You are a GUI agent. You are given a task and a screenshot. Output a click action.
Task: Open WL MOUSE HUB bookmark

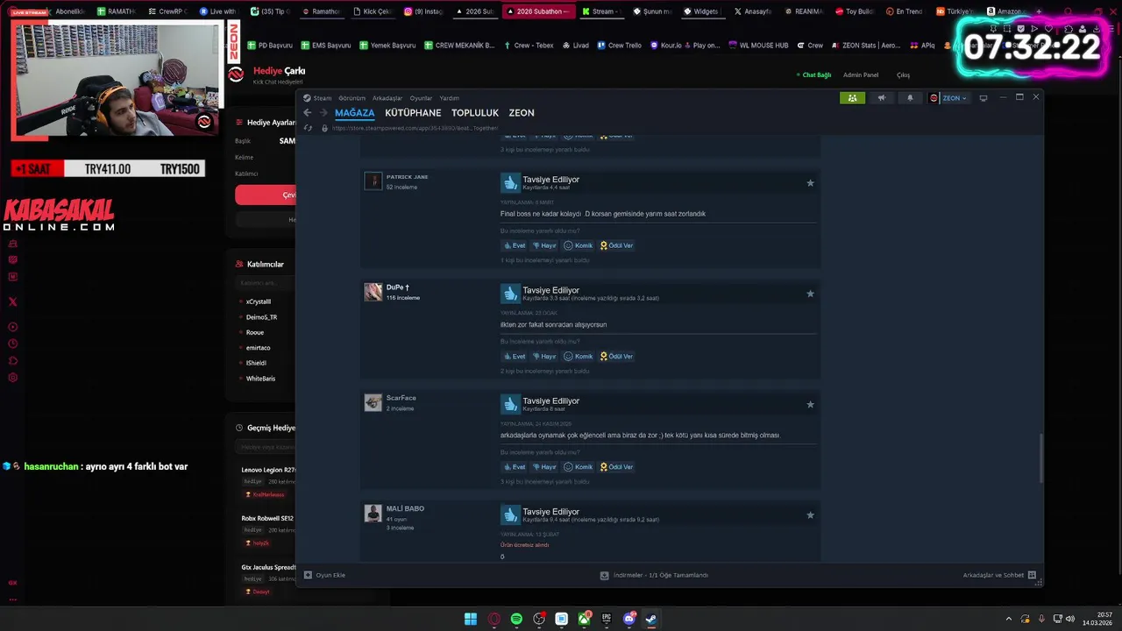[759, 46]
